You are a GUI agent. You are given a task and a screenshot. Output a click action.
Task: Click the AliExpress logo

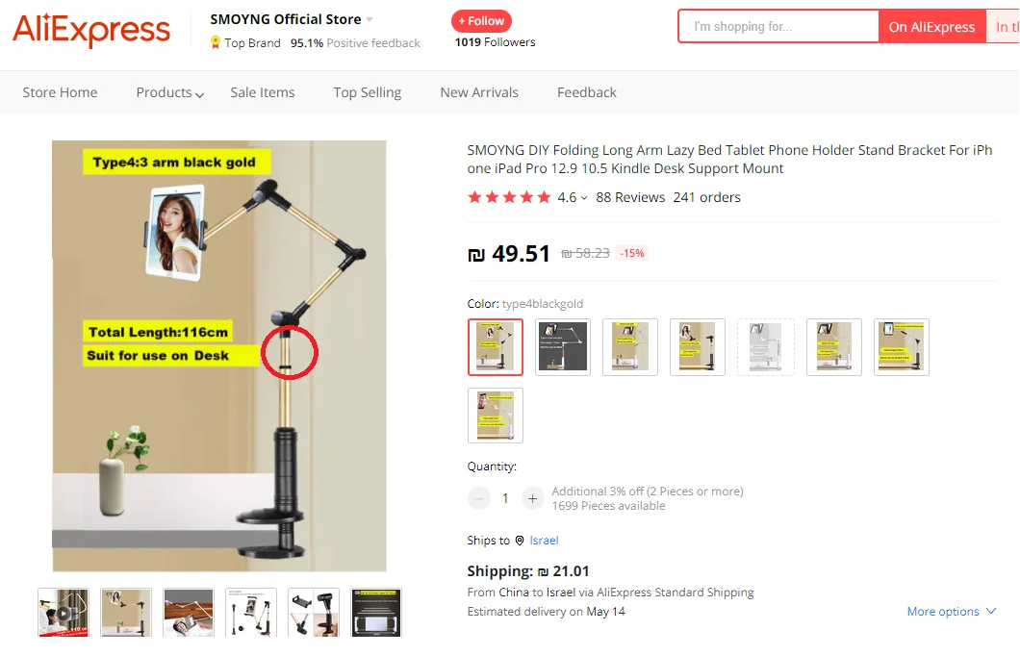(91, 29)
